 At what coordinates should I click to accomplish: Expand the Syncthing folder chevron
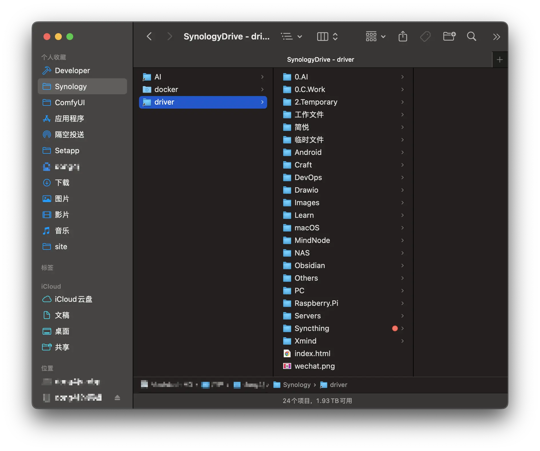click(402, 328)
